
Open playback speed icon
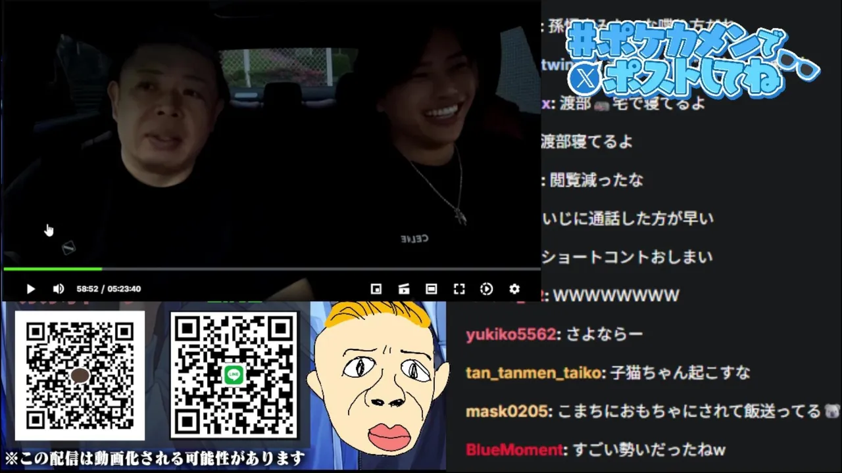pos(486,289)
